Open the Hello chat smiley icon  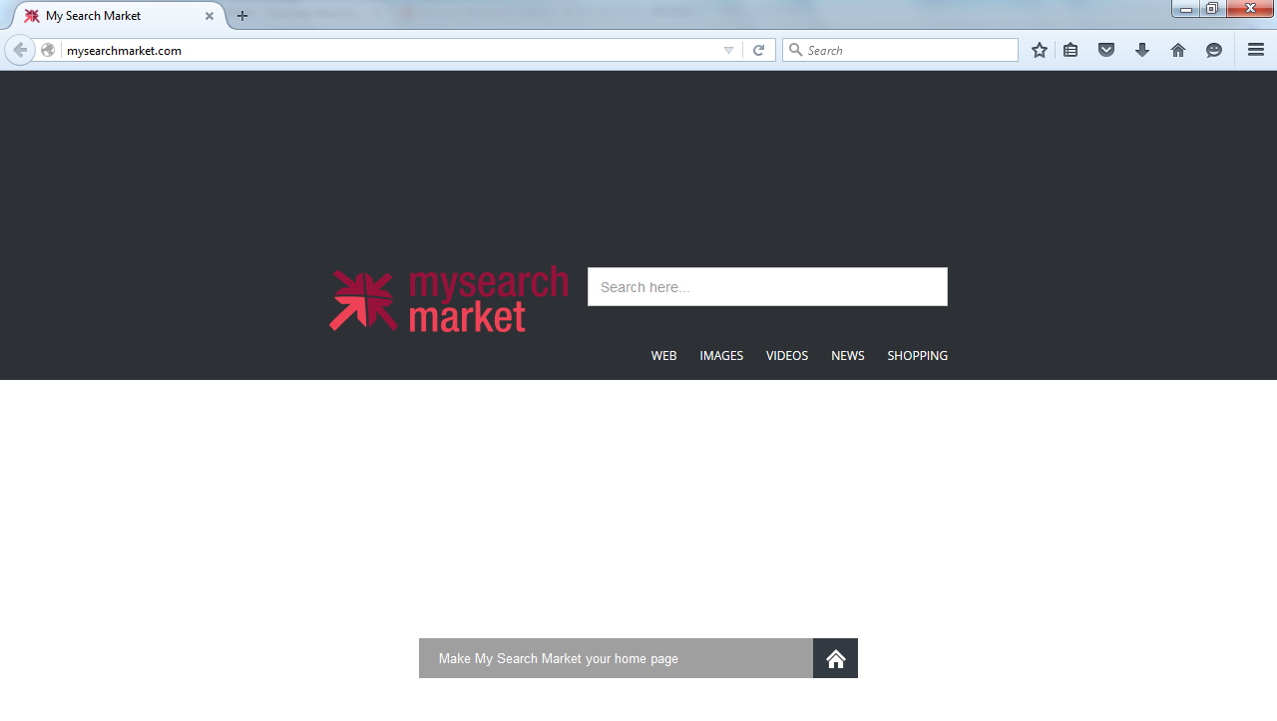(x=1214, y=50)
